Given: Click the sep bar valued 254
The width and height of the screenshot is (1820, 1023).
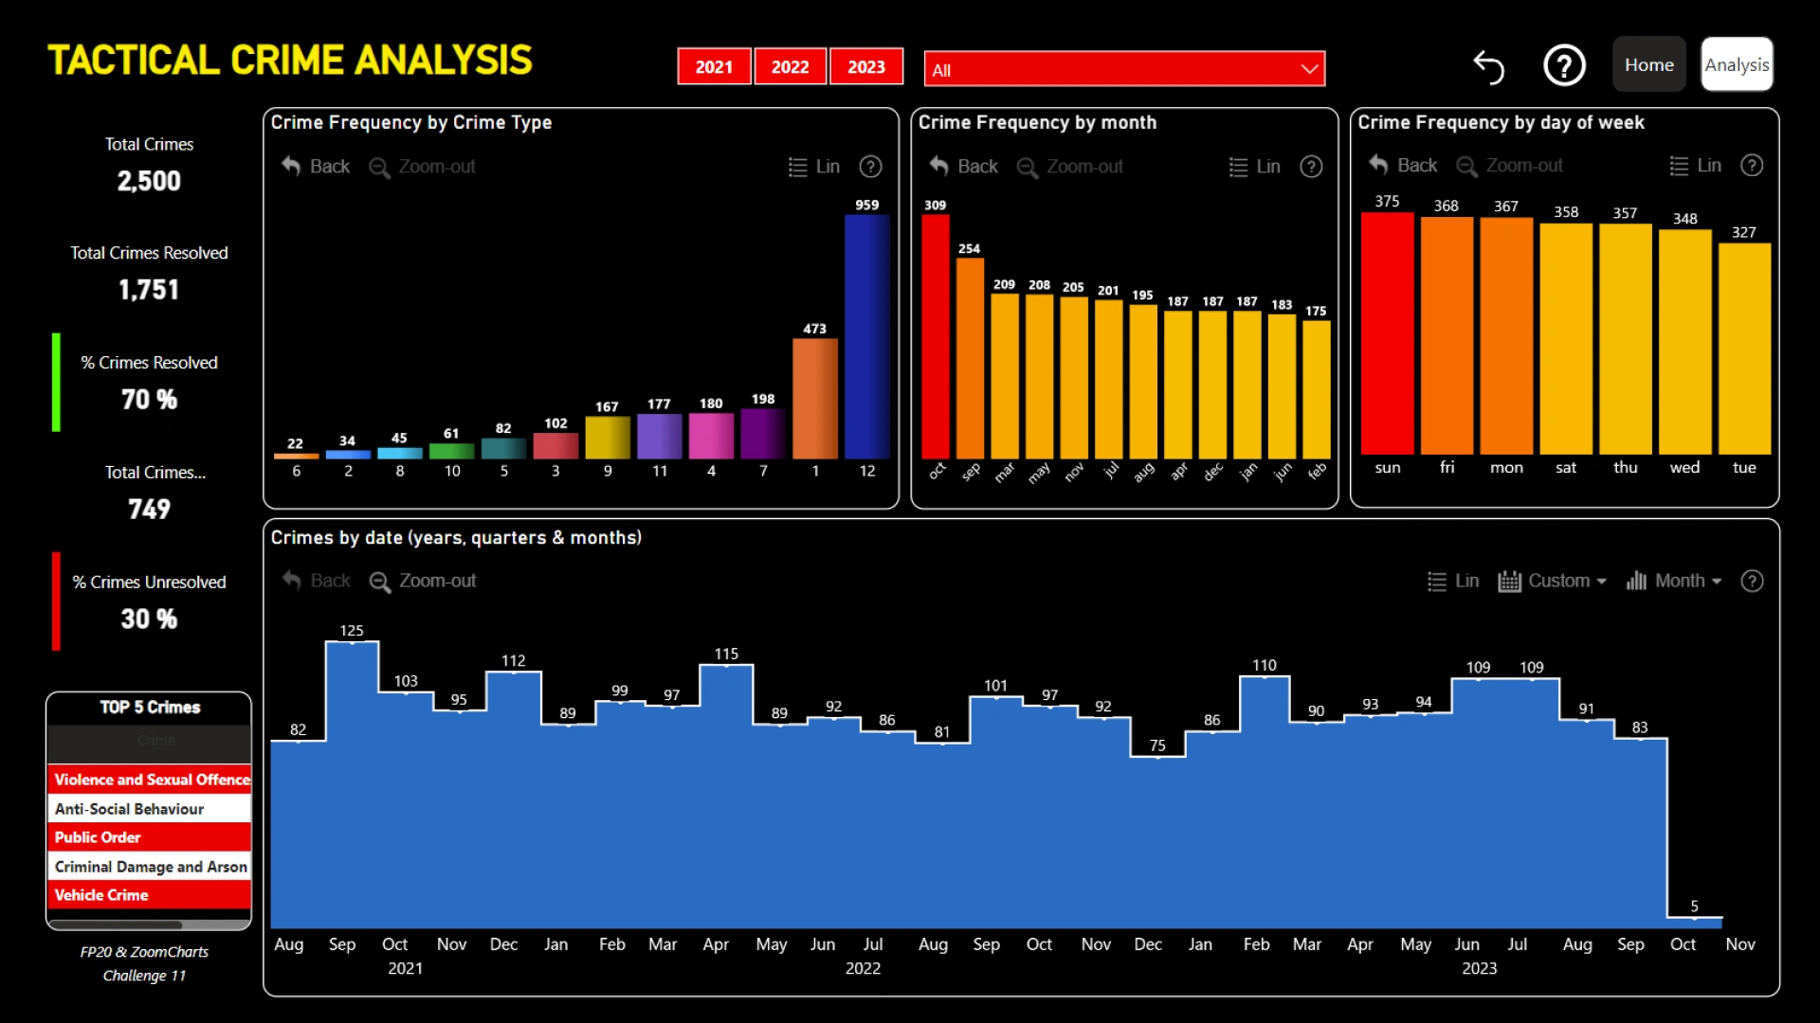Looking at the screenshot, I should (970, 358).
